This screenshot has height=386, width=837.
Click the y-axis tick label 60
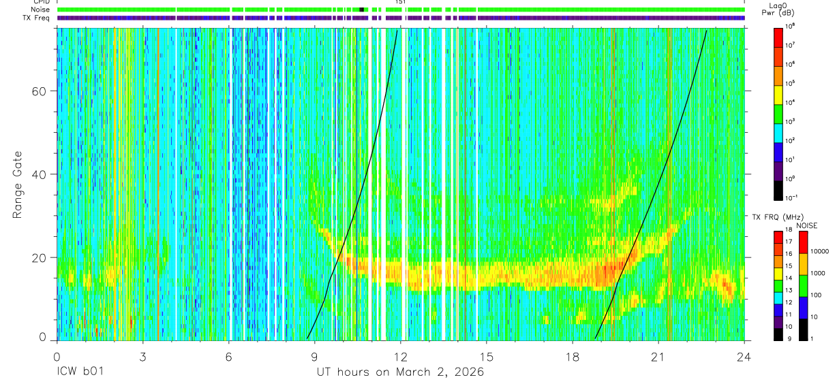[x=39, y=91]
